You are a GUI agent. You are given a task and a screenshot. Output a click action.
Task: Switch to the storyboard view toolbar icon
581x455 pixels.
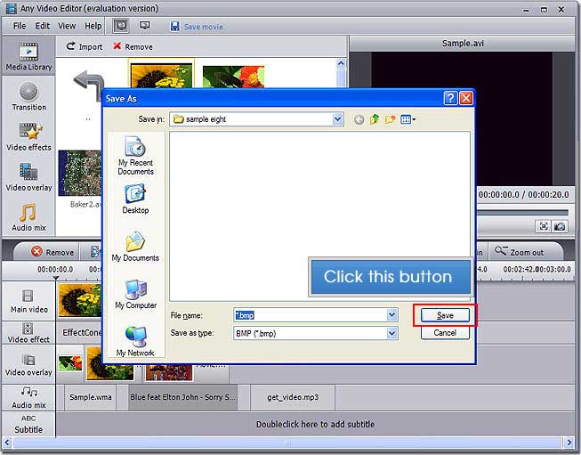click(121, 26)
